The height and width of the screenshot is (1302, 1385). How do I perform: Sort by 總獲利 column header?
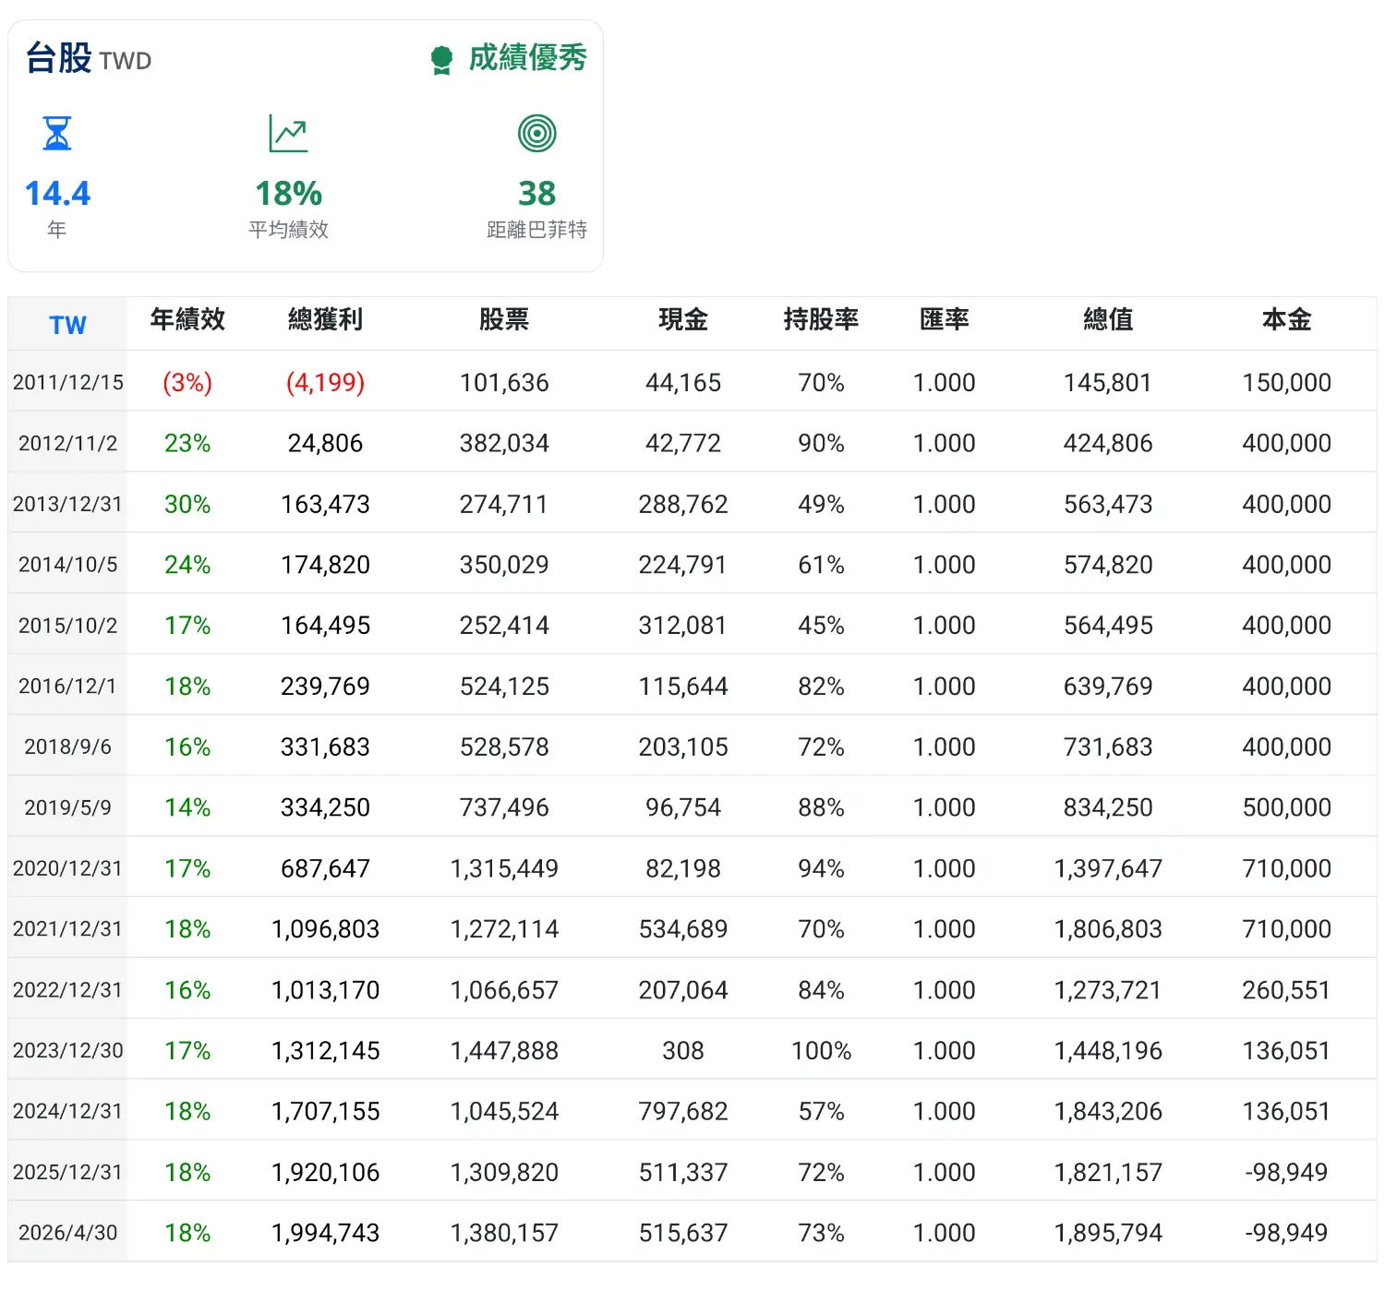point(325,319)
